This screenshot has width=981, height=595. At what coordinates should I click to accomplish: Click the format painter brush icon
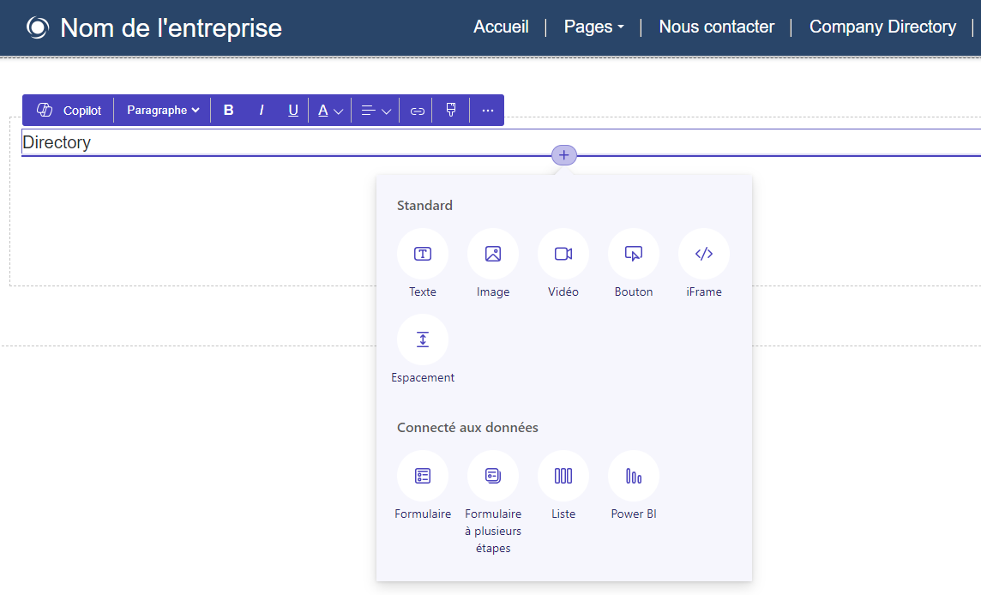pyautogui.click(x=450, y=110)
